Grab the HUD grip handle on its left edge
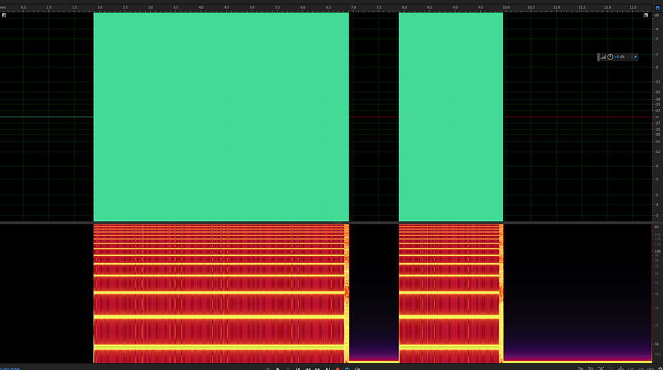663x370 pixels. [x=599, y=57]
